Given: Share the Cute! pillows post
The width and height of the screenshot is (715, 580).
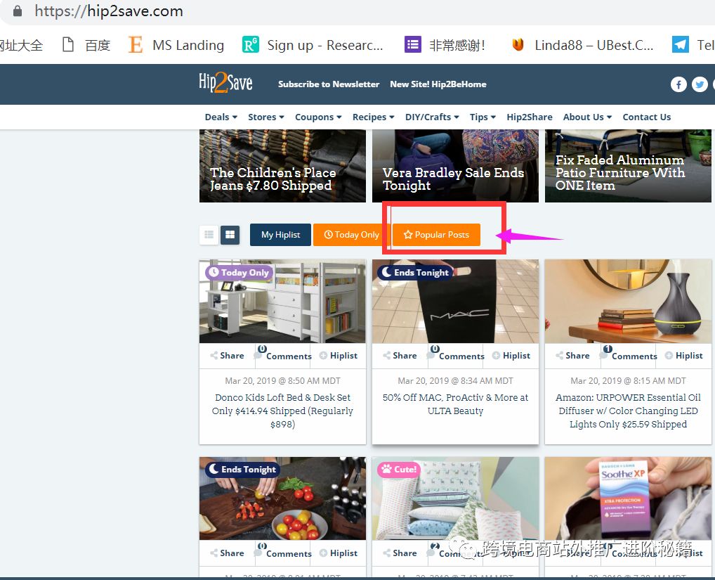Looking at the screenshot, I should pyautogui.click(x=400, y=553).
